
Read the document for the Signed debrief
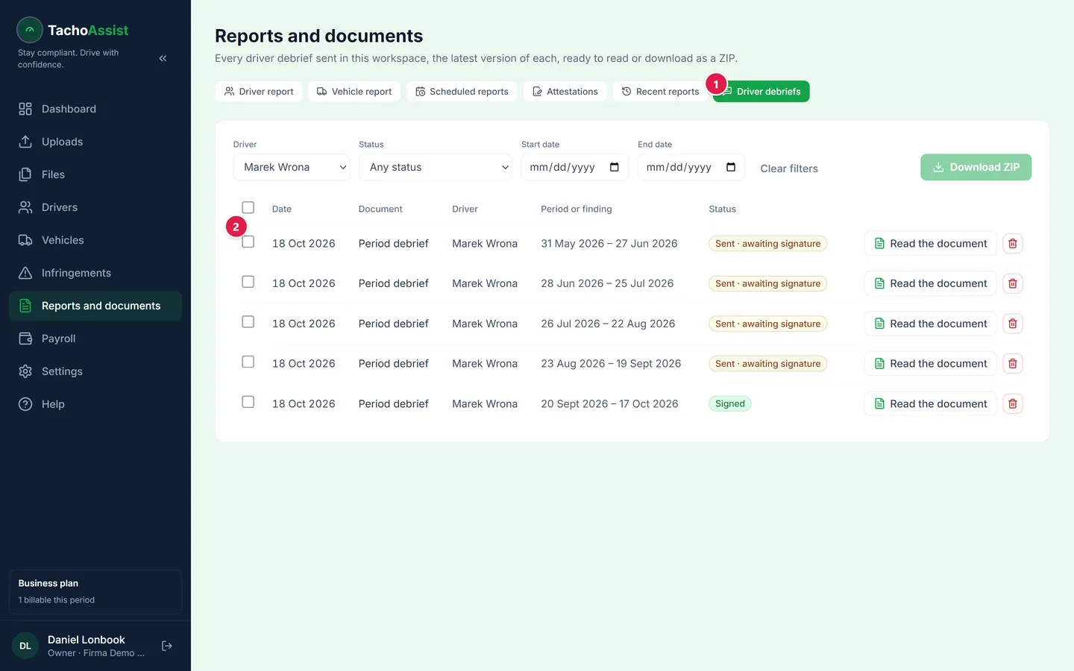click(x=930, y=403)
